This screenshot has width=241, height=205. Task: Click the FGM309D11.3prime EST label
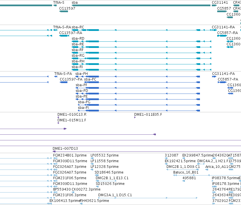(70, 184)
